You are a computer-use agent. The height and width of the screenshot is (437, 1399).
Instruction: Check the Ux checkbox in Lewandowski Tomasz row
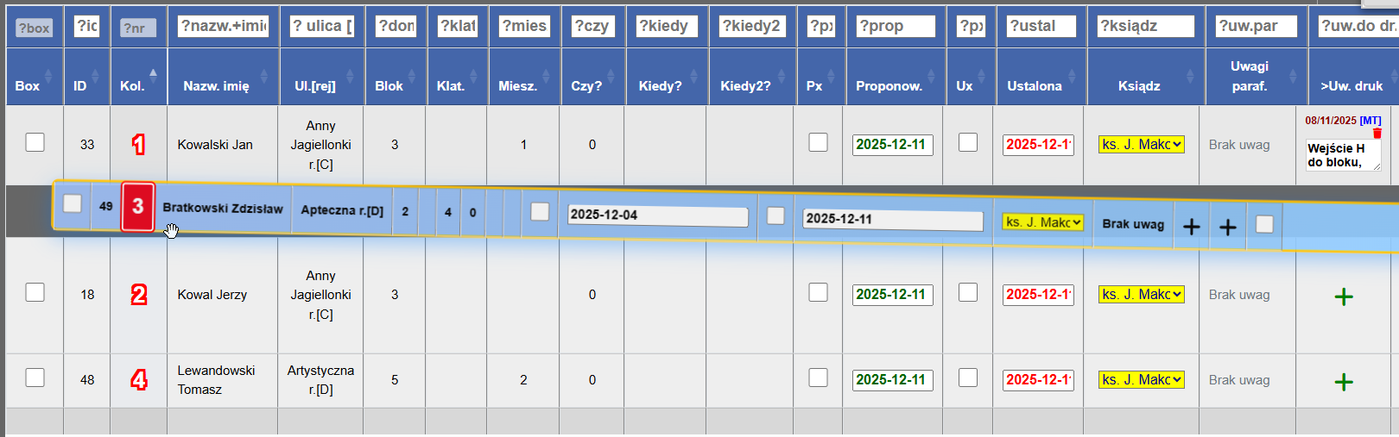tap(968, 378)
